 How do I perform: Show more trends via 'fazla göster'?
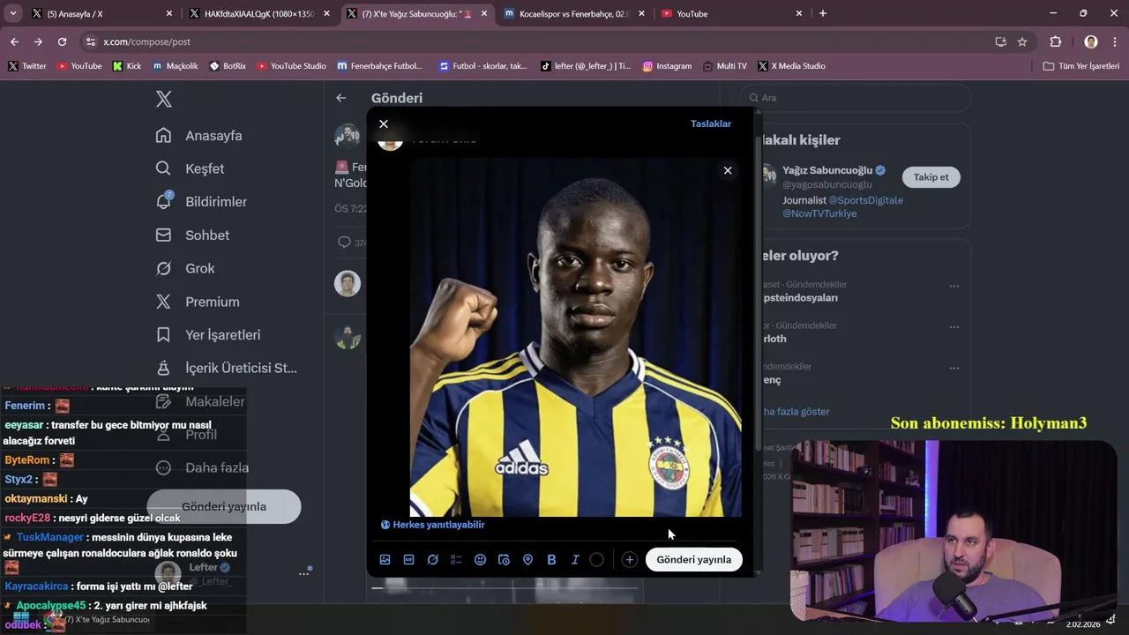796,412
